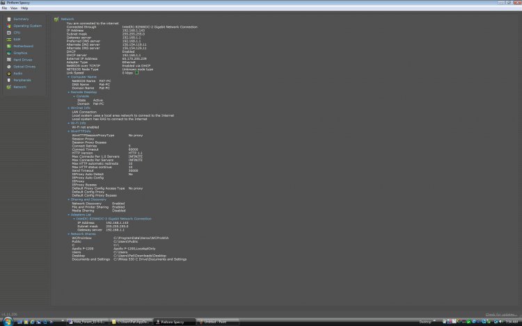Click the Motherboard icon in sidebar
Screen dimensions: 522x326
pyautogui.click(x=9, y=46)
